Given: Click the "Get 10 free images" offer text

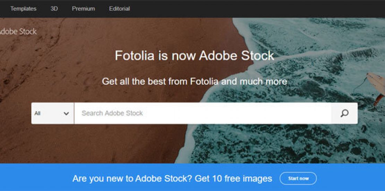Looking at the screenshot, I should (x=233, y=178).
